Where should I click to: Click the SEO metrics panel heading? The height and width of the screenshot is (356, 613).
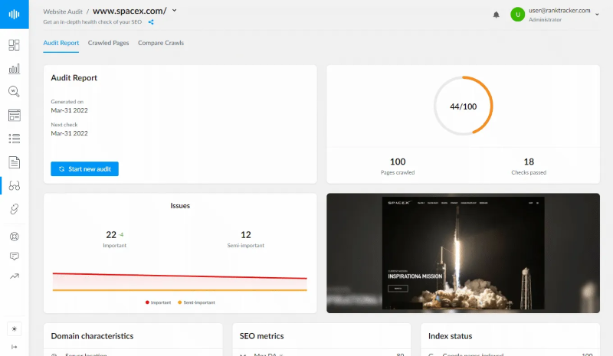pyautogui.click(x=261, y=336)
